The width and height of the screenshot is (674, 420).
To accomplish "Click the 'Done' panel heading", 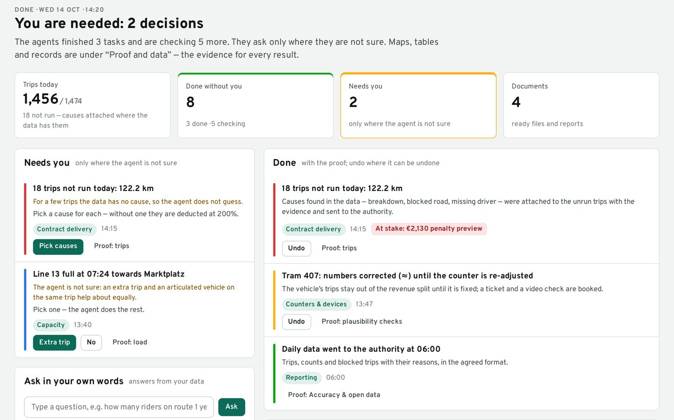I will (x=285, y=163).
